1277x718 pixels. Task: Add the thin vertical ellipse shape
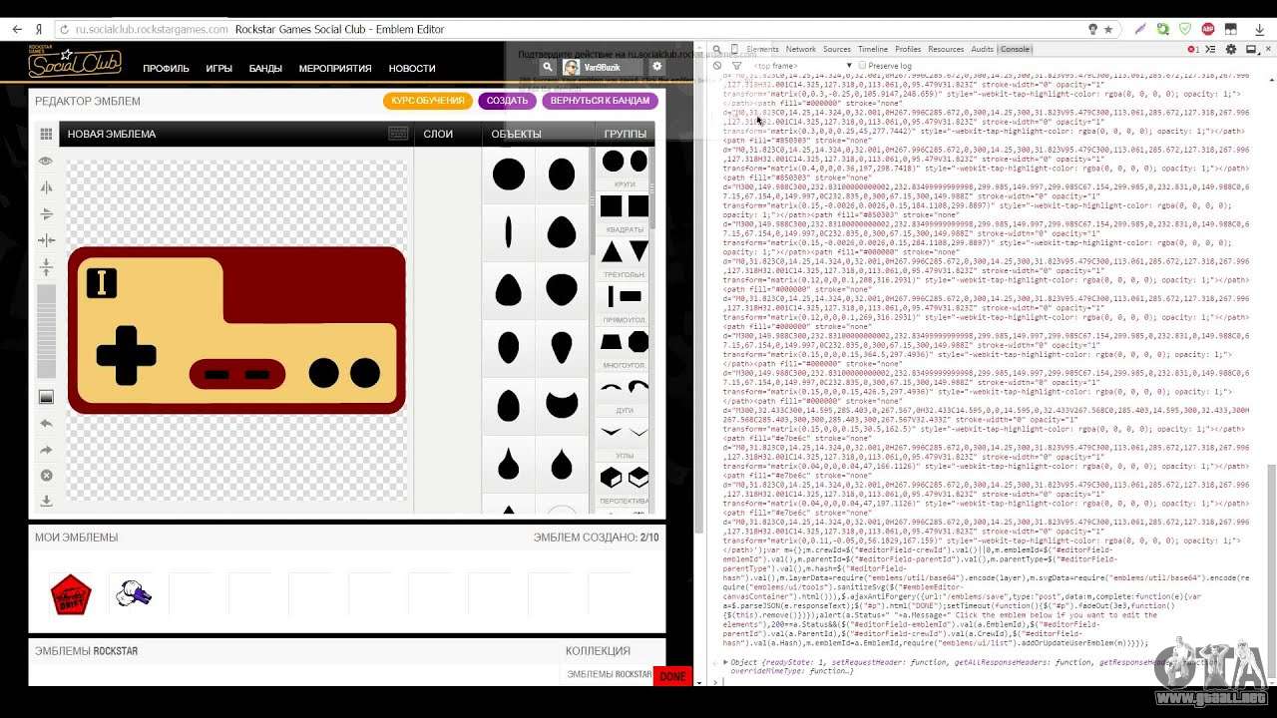pyautogui.click(x=509, y=232)
